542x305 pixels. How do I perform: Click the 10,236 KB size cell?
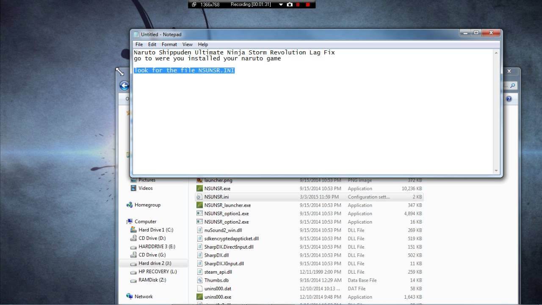coord(412,189)
